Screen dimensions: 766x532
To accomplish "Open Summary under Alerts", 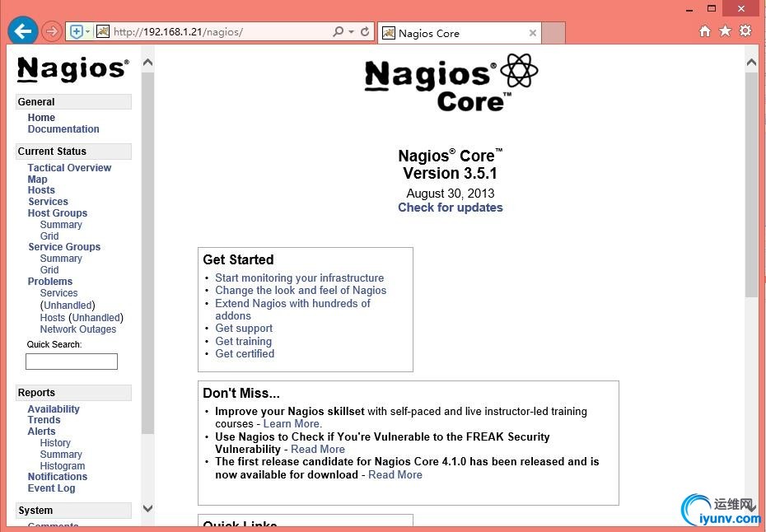I will click(x=61, y=455).
